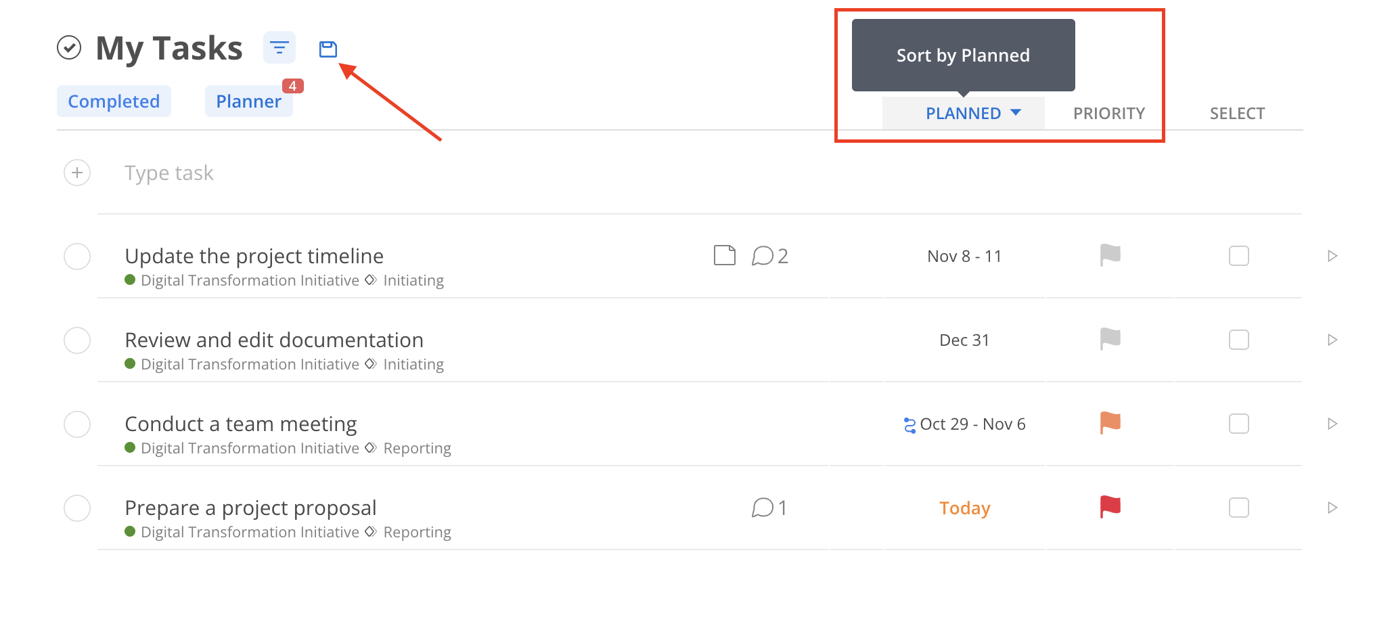Open the Planner tab
This screenshot has width=1394, height=628.
pos(248,101)
